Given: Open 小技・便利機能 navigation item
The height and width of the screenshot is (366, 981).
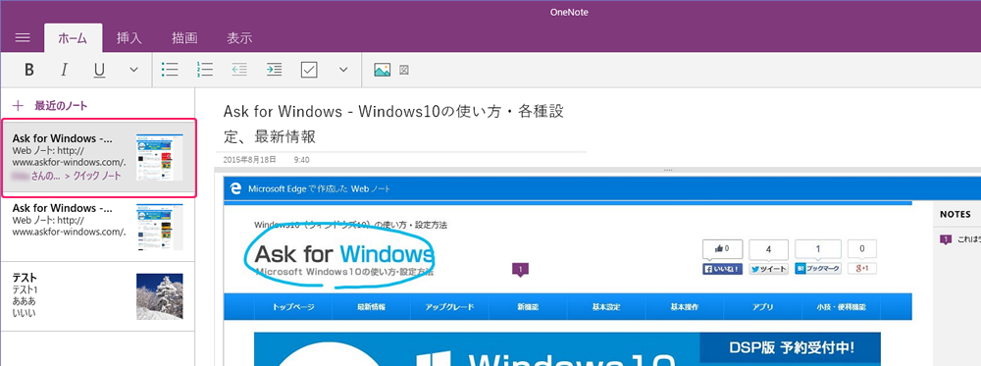Looking at the screenshot, I should coord(841,308).
